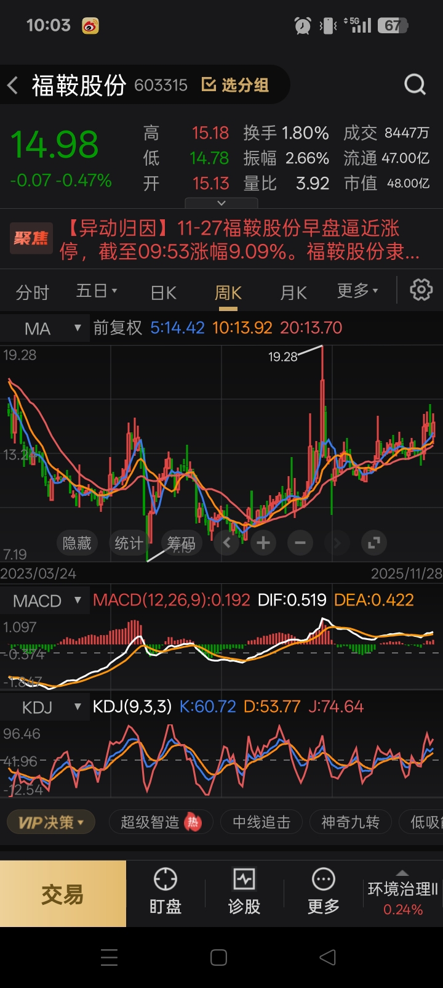Shift chart right with the next arrow
Viewport: 443px width, 988px height.
pos(337,543)
